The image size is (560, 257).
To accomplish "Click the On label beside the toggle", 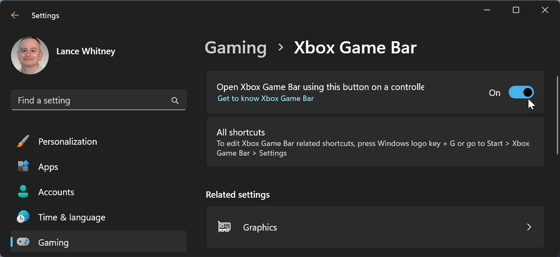I will 495,93.
